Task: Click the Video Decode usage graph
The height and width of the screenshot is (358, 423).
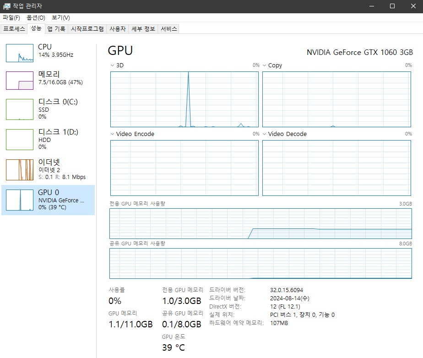Action: [336, 168]
